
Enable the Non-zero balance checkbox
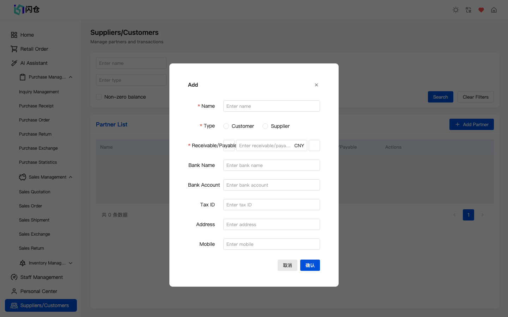99,97
